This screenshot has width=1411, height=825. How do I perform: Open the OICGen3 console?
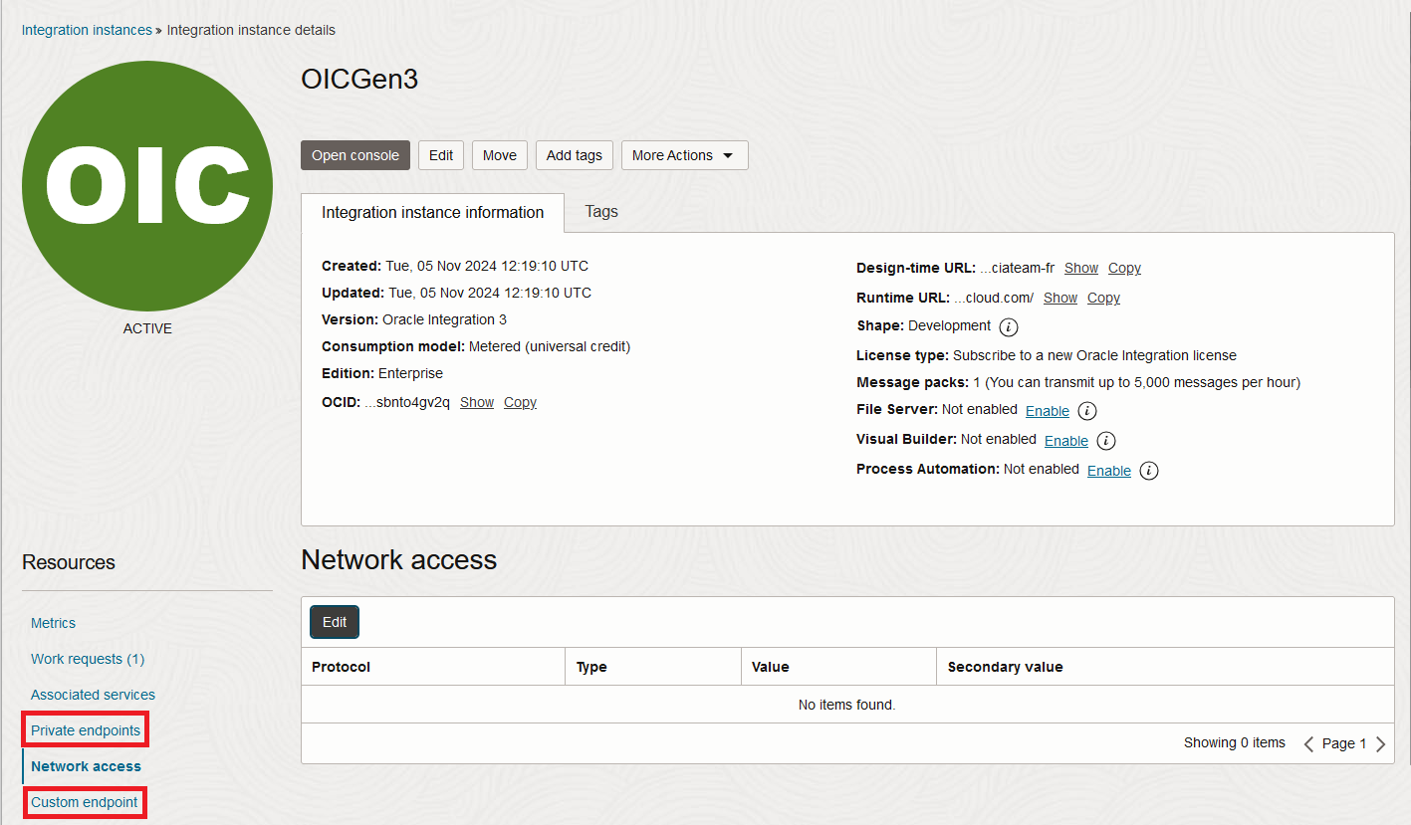click(354, 155)
